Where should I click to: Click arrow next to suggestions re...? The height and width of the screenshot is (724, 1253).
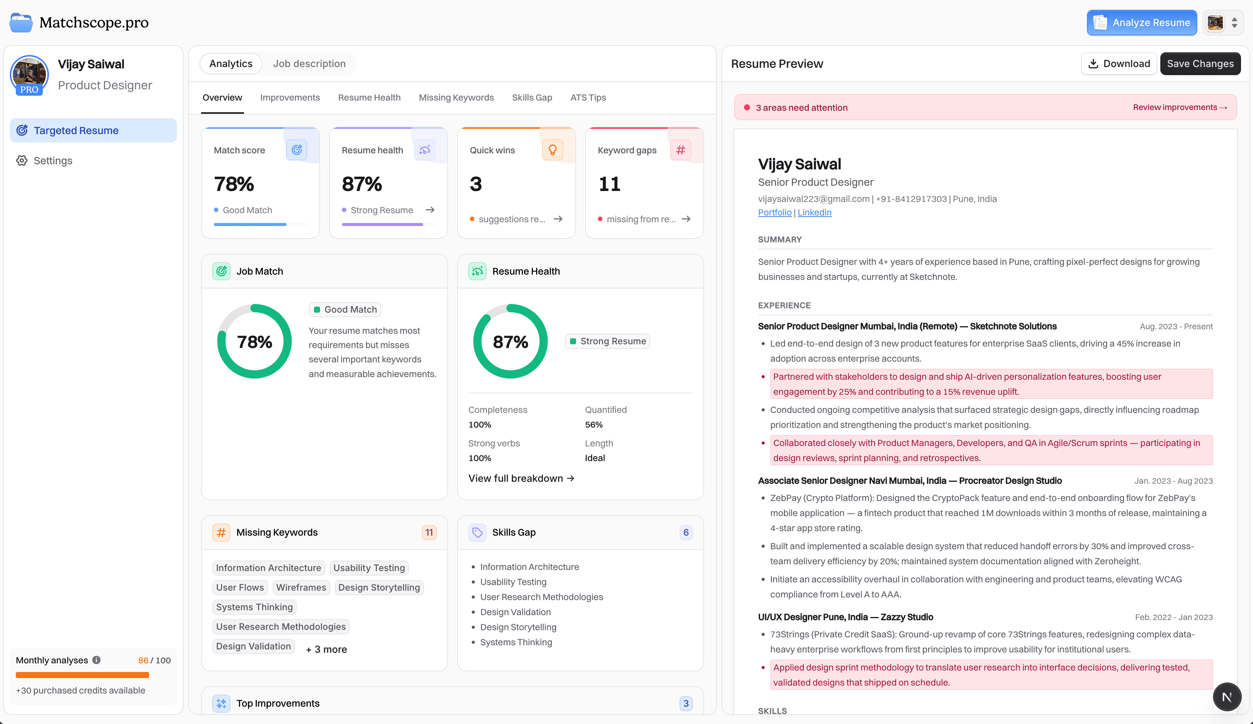point(558,219)
